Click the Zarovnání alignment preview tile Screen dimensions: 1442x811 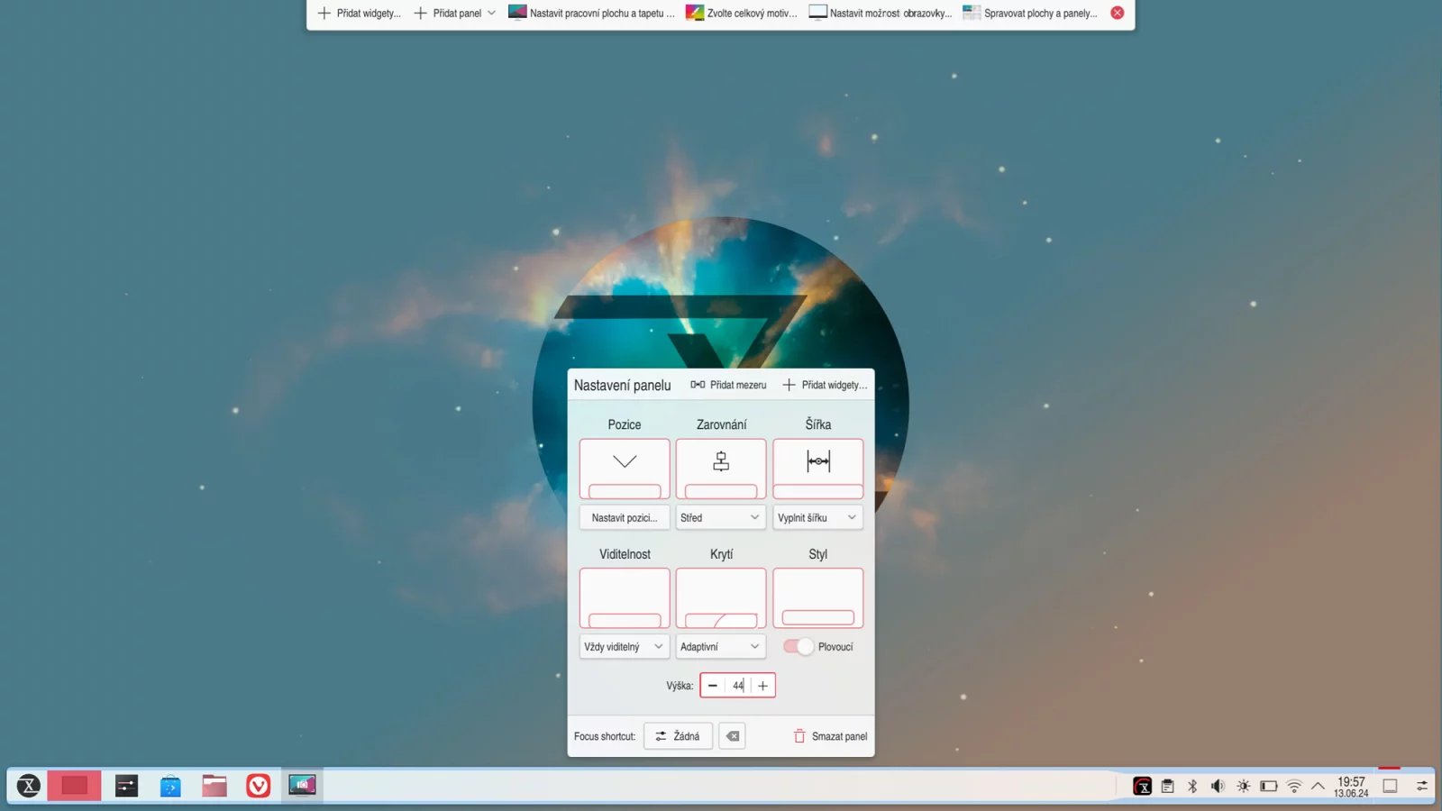coord(721,469)
